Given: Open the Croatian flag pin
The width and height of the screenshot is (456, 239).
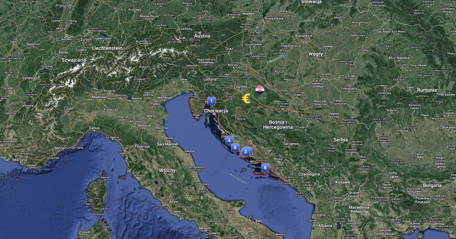Looking at the screenshot, I should tap(260, 90).
